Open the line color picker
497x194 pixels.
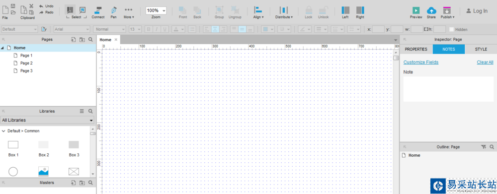click(x=305, y=29)
